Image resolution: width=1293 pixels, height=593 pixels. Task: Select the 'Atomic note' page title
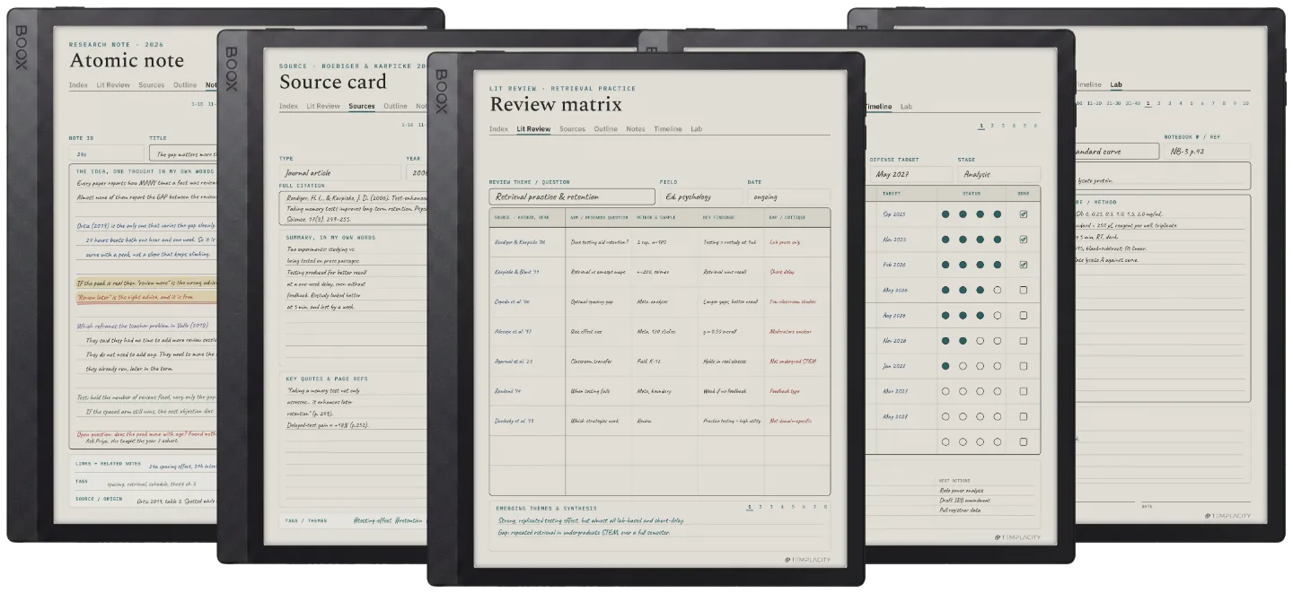127,61
